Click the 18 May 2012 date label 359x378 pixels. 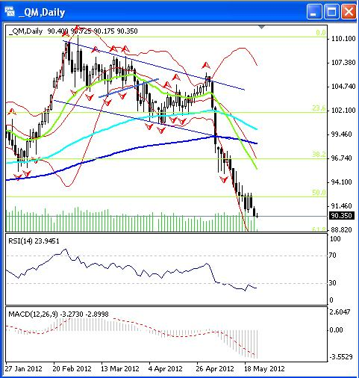coord(264,368)
